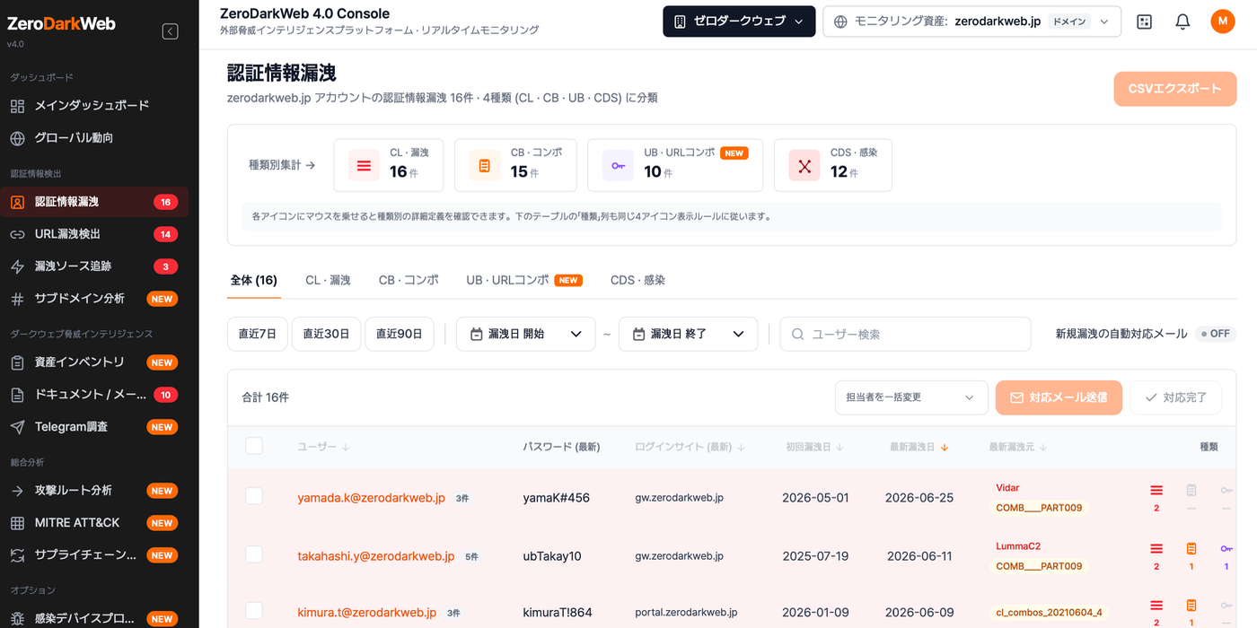Select the 全体 (16) tab
This screenshot has height=628, width=1257.
click(254, 280)
